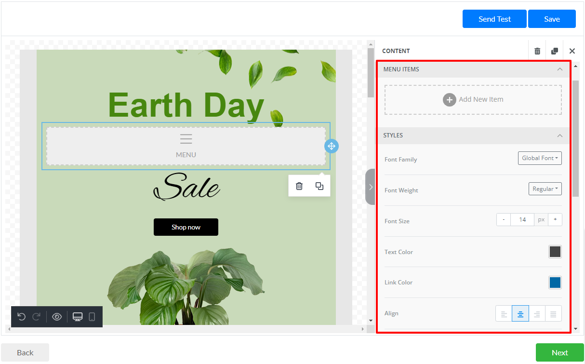Viewport: 585px width, 364px height.
Task: Click the green Next button
Action: pos(559,352)
